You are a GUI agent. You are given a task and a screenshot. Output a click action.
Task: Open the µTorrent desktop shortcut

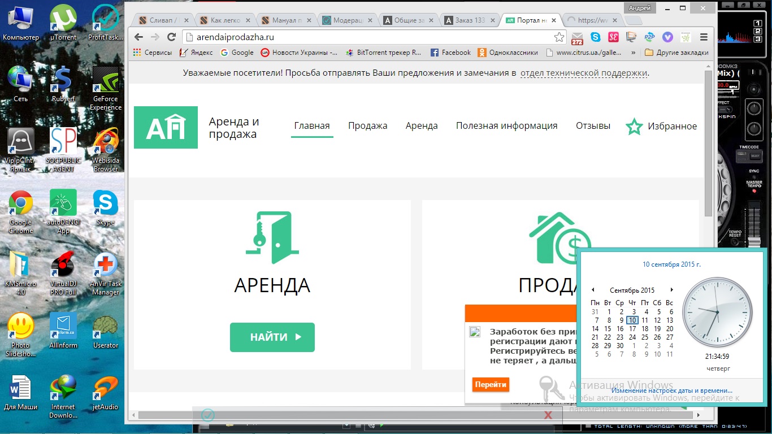point(63,23)
